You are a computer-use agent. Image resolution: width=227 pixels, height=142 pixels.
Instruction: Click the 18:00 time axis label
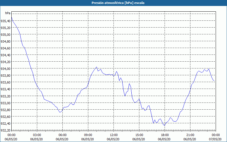click(x=165, y=135)
